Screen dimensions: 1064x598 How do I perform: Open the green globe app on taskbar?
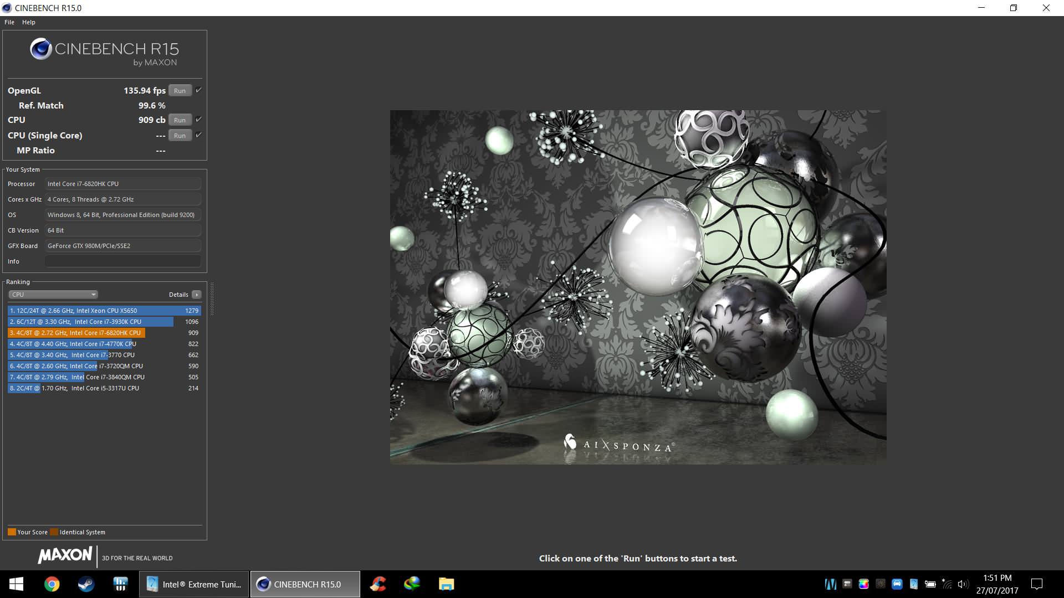coord(412,584)
